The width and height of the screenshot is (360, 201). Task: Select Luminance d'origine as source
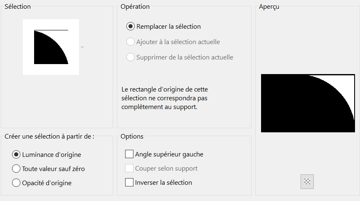(x=17, y=155)
